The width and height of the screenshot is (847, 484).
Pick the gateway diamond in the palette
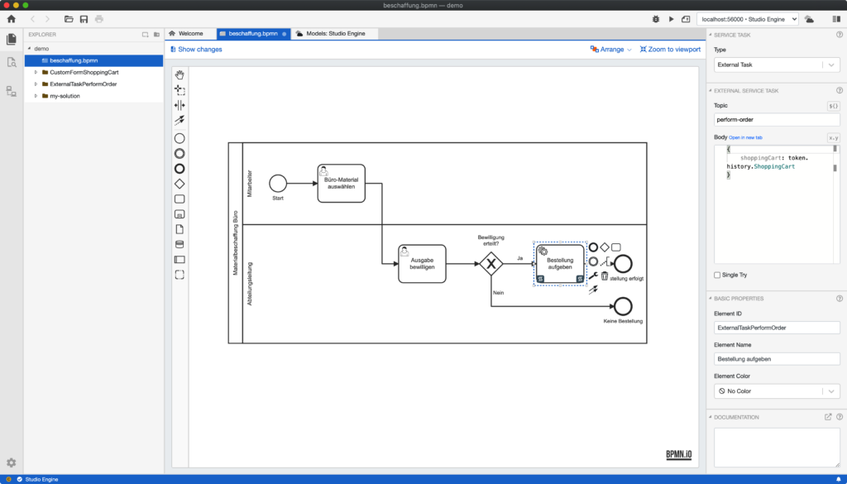point(179,184)
